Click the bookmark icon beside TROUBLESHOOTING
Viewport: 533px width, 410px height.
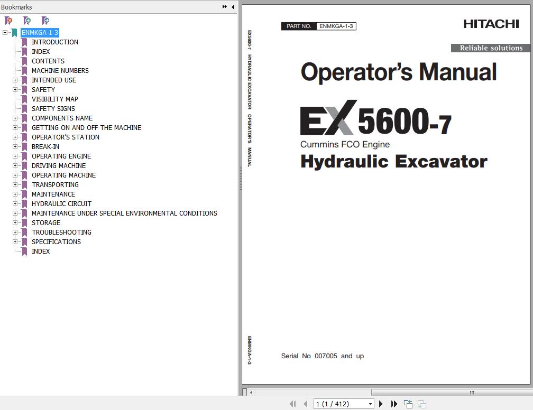24,232
